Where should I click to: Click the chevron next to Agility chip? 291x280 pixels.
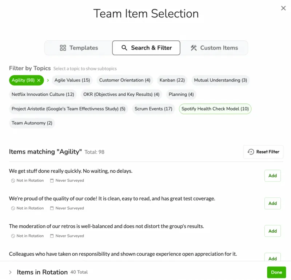pyautogui.click(x=48, y=80)
